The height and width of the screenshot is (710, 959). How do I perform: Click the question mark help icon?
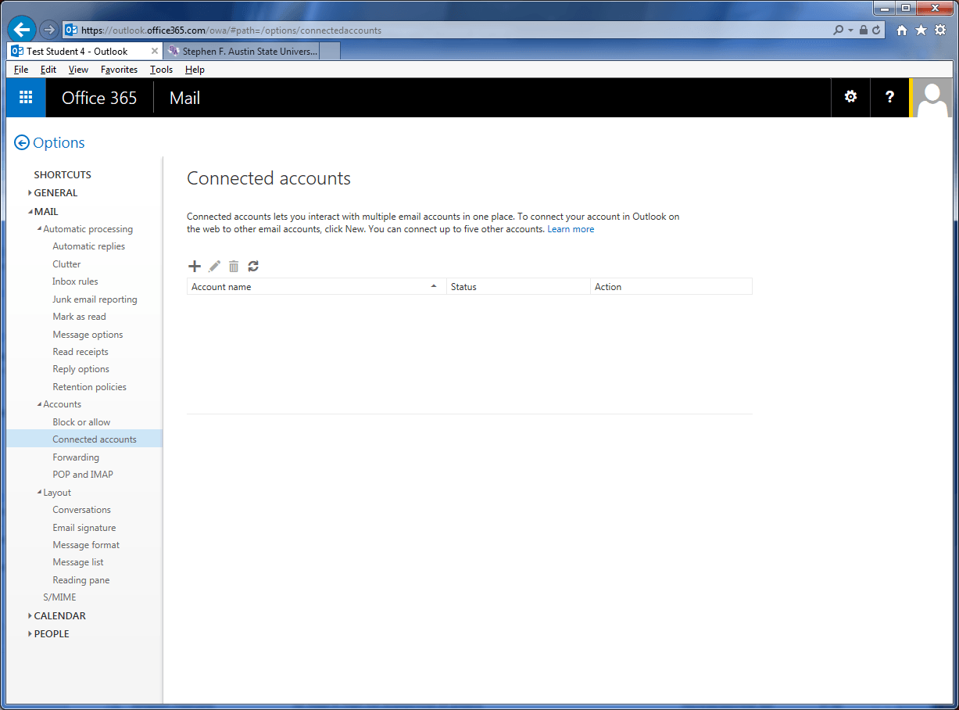889,97
